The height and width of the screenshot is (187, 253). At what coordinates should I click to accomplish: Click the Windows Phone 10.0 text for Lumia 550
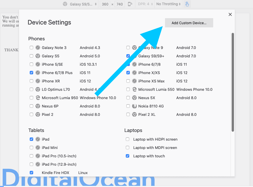pos(194,90)
